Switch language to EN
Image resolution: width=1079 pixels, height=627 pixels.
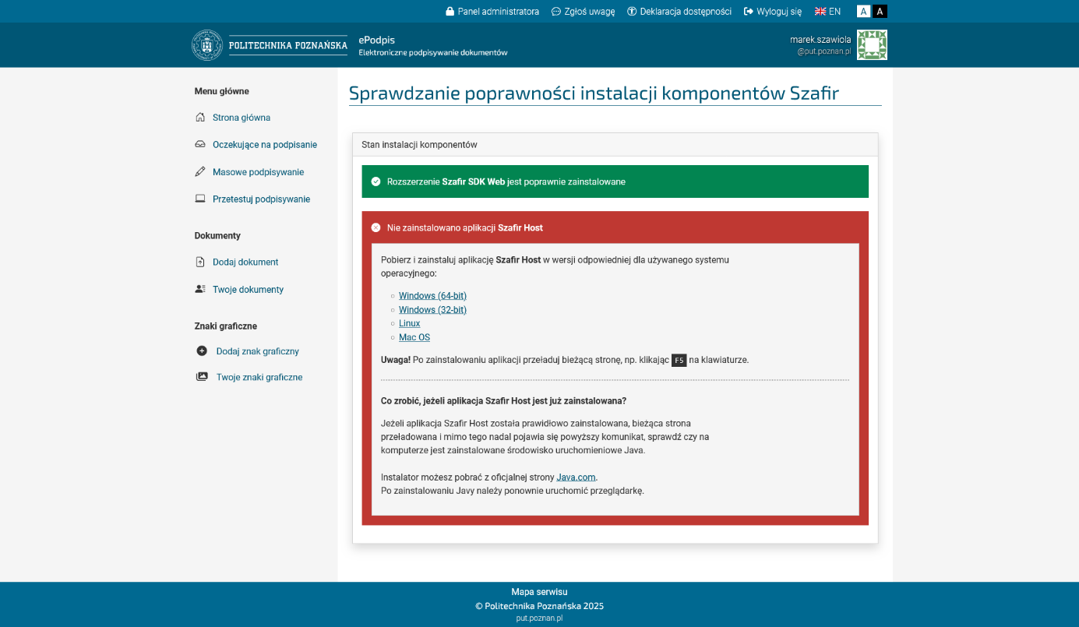(x=827, y=12)
